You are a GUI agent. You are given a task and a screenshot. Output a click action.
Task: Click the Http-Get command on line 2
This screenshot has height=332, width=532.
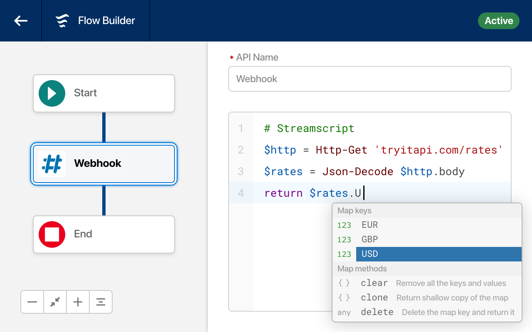point(342,150)
